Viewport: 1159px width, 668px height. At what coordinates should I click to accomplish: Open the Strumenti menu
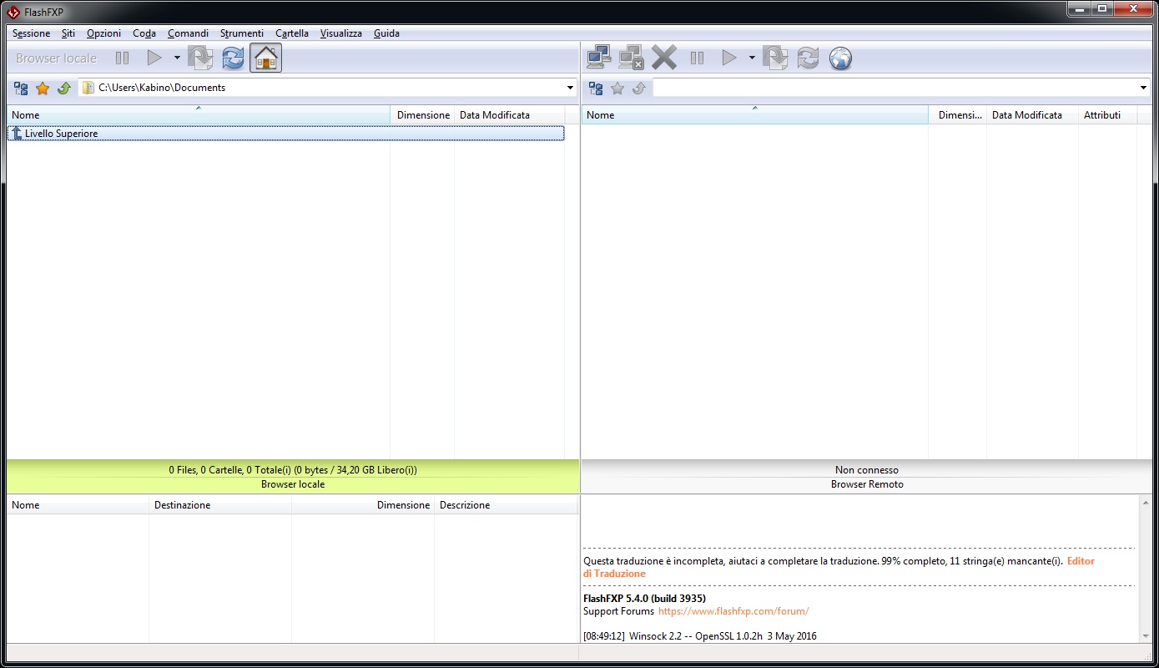point(242,33)
